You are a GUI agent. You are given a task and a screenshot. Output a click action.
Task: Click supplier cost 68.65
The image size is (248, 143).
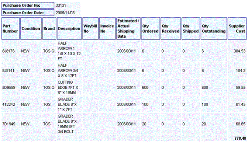(x=241, y=124)
